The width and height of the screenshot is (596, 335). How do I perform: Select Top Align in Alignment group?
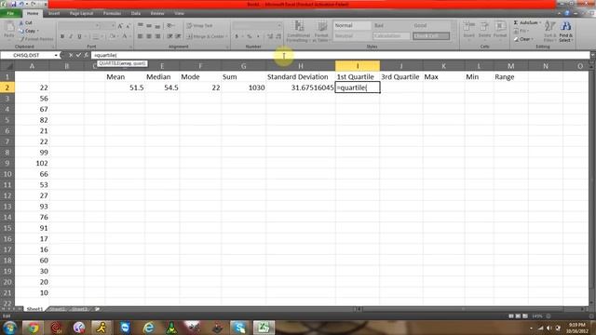[141, 26]
